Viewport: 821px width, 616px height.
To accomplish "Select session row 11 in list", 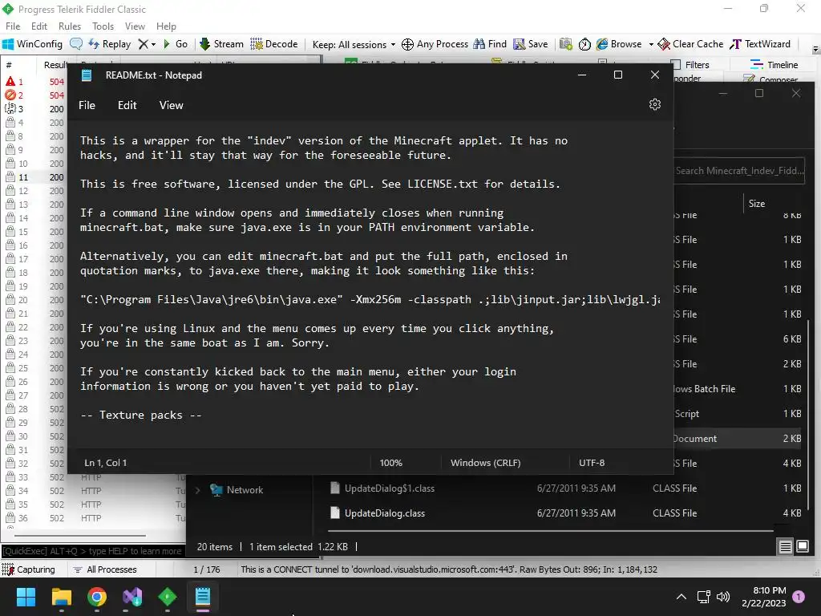I will pos(34,177).
